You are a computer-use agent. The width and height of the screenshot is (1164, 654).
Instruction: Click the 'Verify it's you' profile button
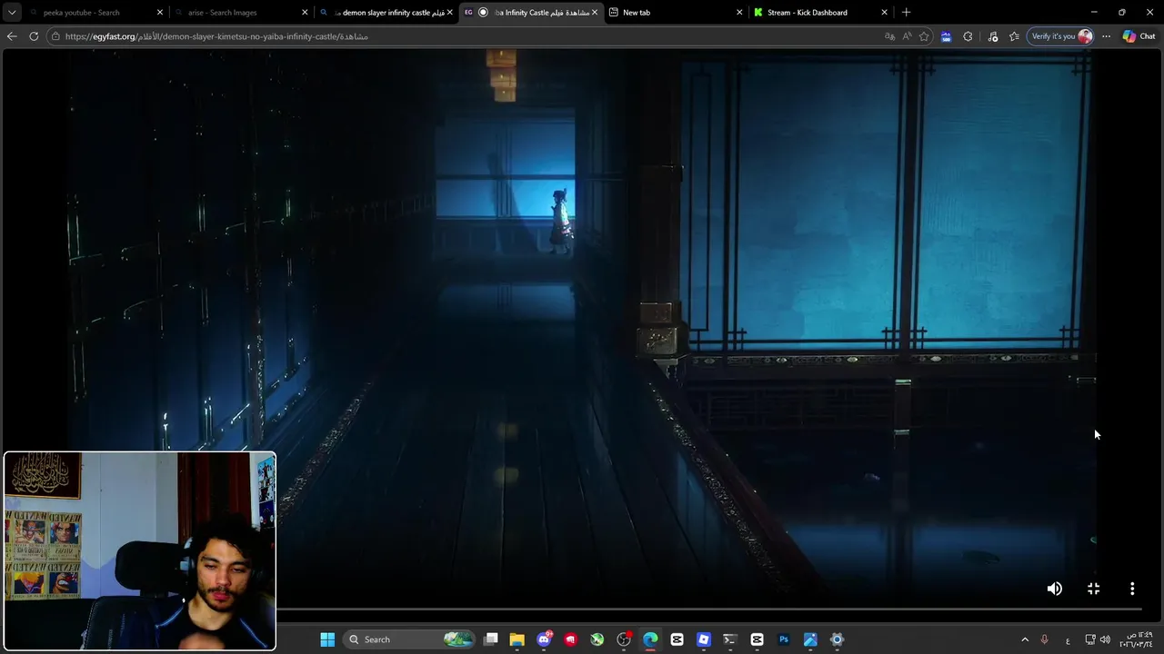tap(1060, 36)
